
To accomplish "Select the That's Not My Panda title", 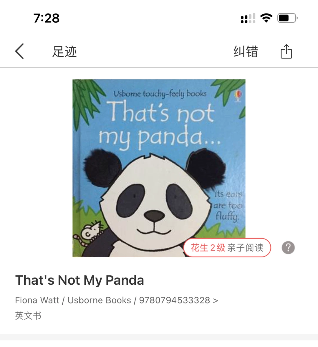I will coord(79,280).
